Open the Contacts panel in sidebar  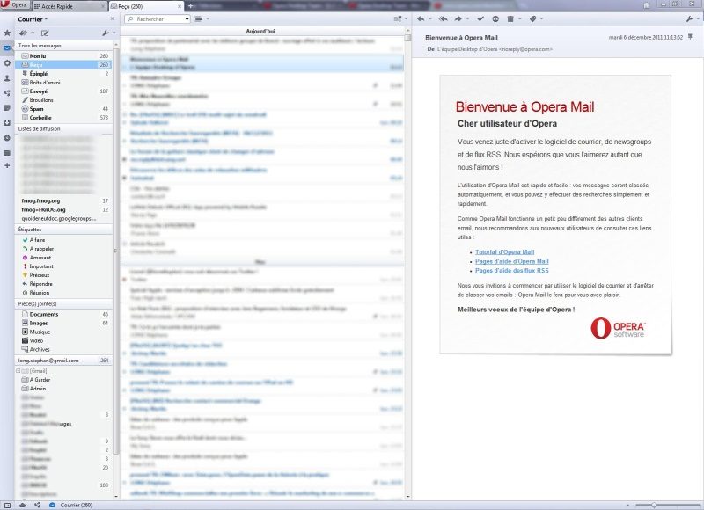[7, 77]
